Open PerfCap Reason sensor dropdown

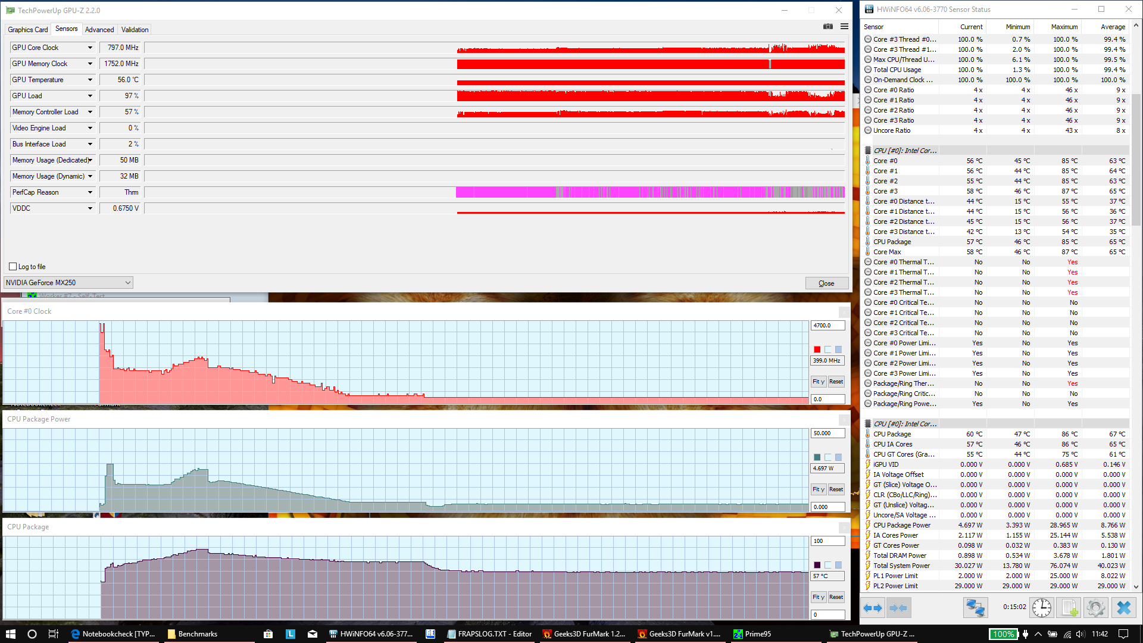(x=90, y=192)
